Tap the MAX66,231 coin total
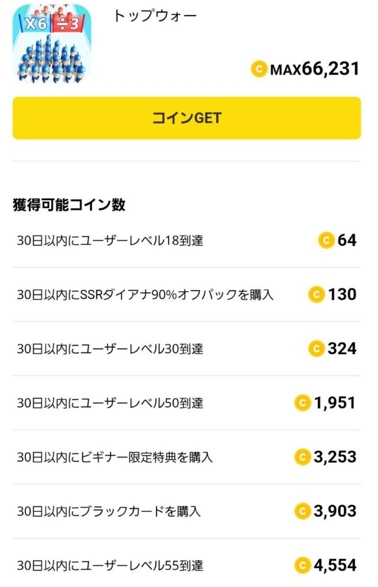378x587 pixels. [314, 69]
